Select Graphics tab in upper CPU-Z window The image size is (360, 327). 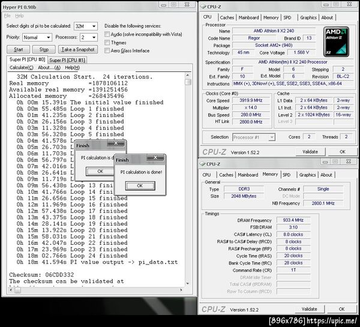(308, 17)
